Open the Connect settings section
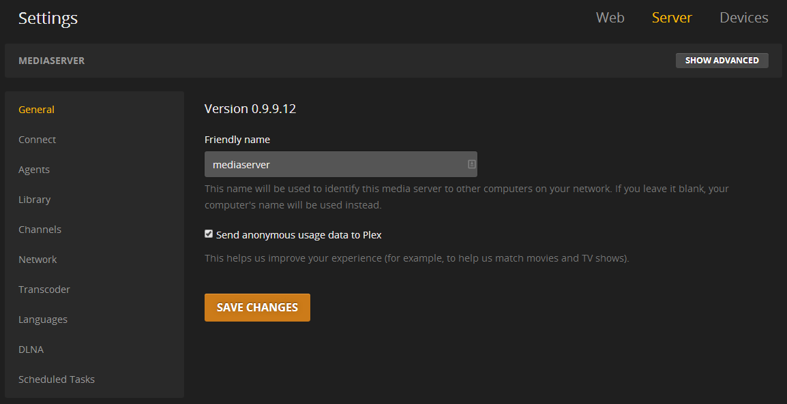The height and width of the screenshot is (404, 787). coord(37,140)
